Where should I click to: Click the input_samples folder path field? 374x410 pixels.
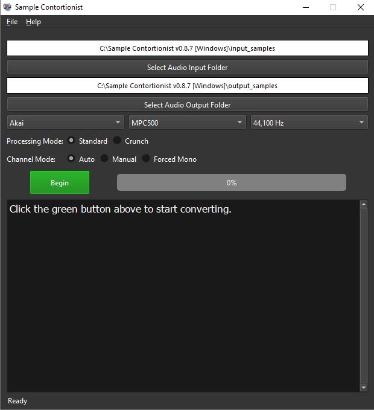pos(187,48)
